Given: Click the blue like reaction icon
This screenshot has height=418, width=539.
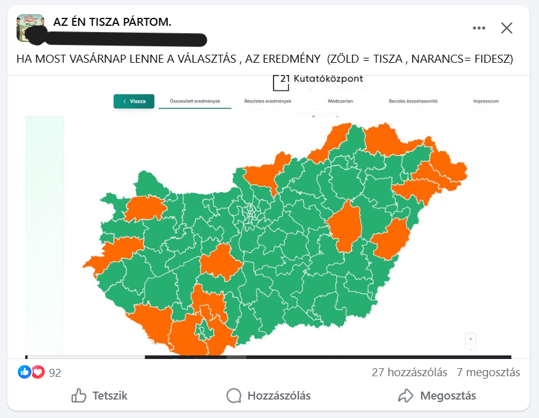Looking at the screenshot, I should point(25,372).
